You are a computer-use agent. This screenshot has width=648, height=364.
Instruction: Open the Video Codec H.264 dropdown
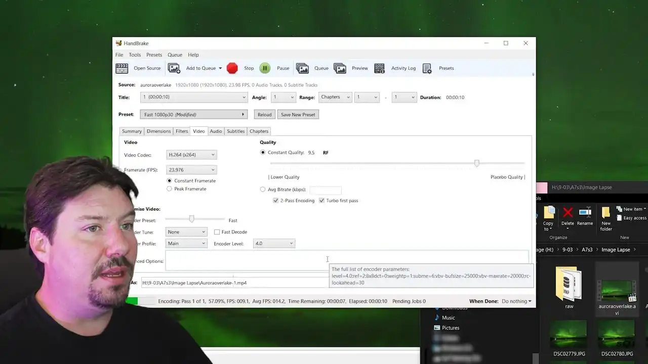click(191, 155)
